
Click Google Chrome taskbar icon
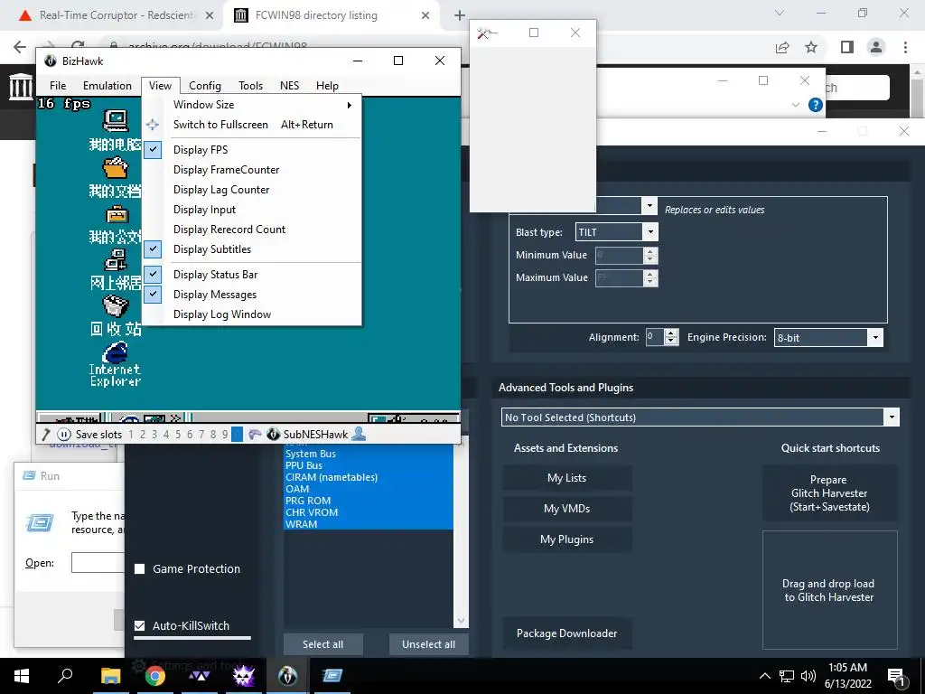click(155, 676)
